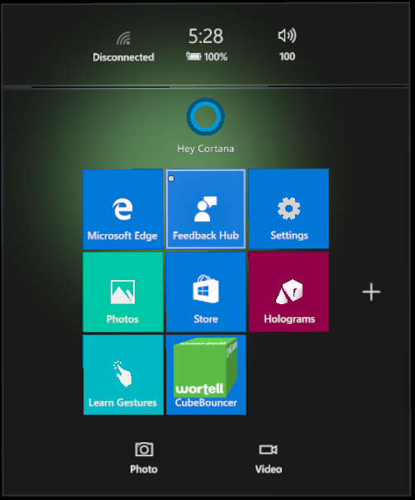Open the Microsoft Edge tile
The height and width of the screenshot is (500, 415).
(x=123, y=209)
